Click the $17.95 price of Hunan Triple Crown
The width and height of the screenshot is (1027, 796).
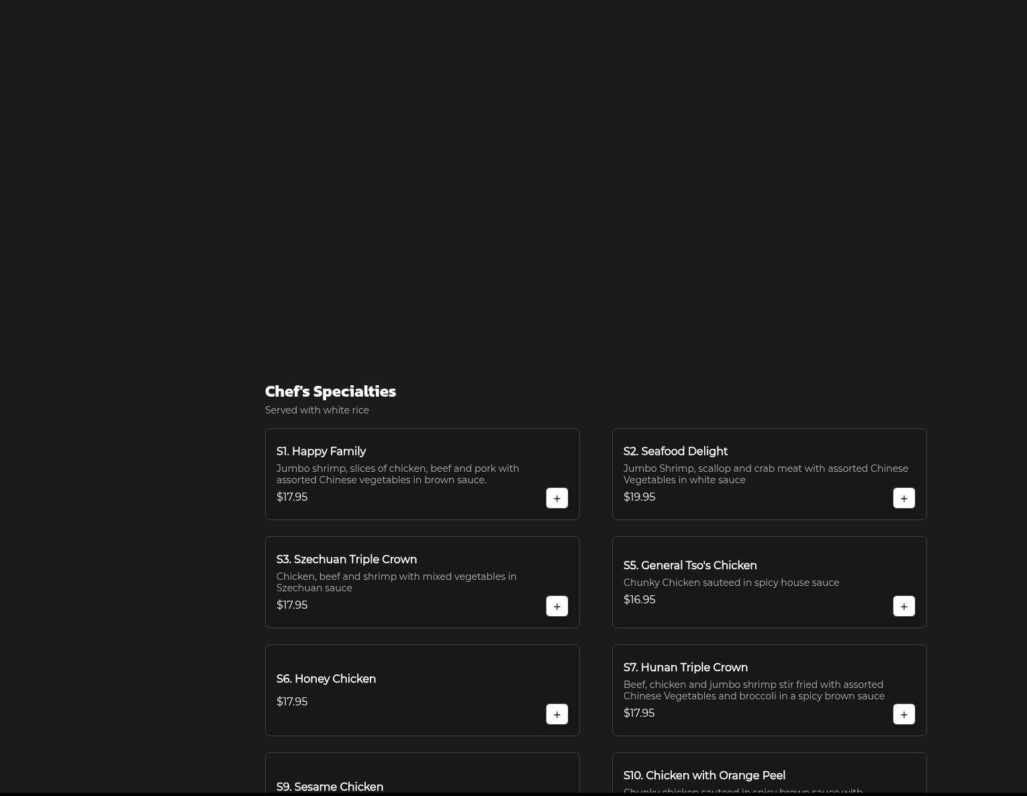tap(639, 713)
